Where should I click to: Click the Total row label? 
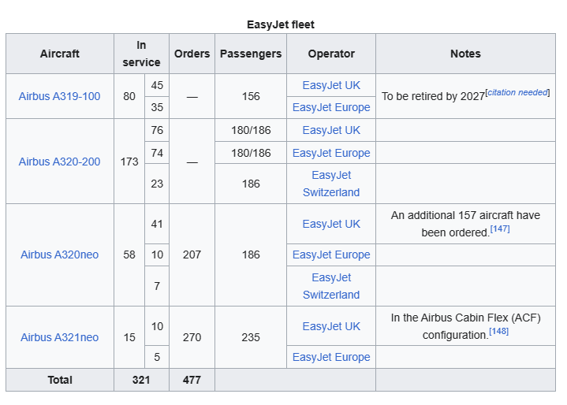pyautogui.click(x=60, y=380)
